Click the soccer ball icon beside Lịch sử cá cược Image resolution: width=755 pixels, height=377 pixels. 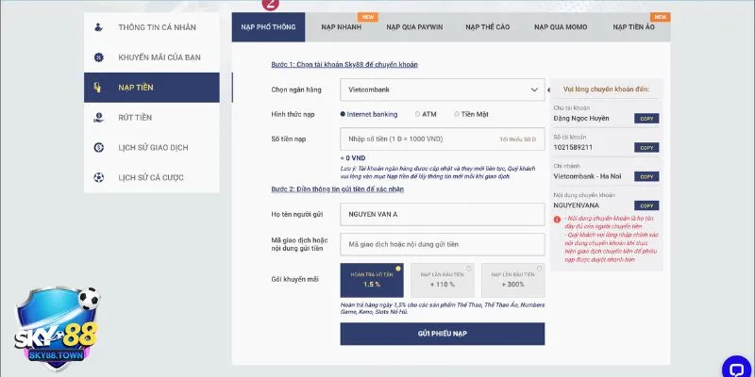tap(98, 177)
